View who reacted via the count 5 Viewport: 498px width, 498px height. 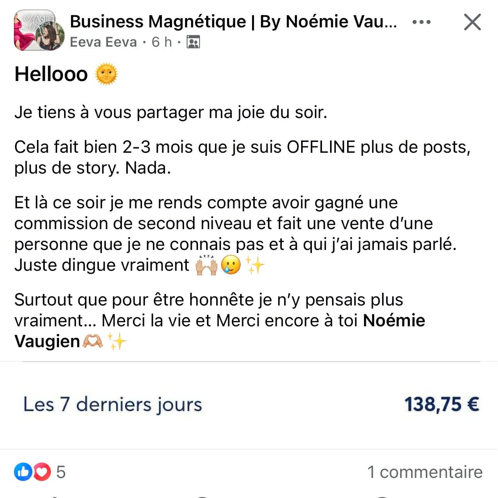[x=61, y=472]
